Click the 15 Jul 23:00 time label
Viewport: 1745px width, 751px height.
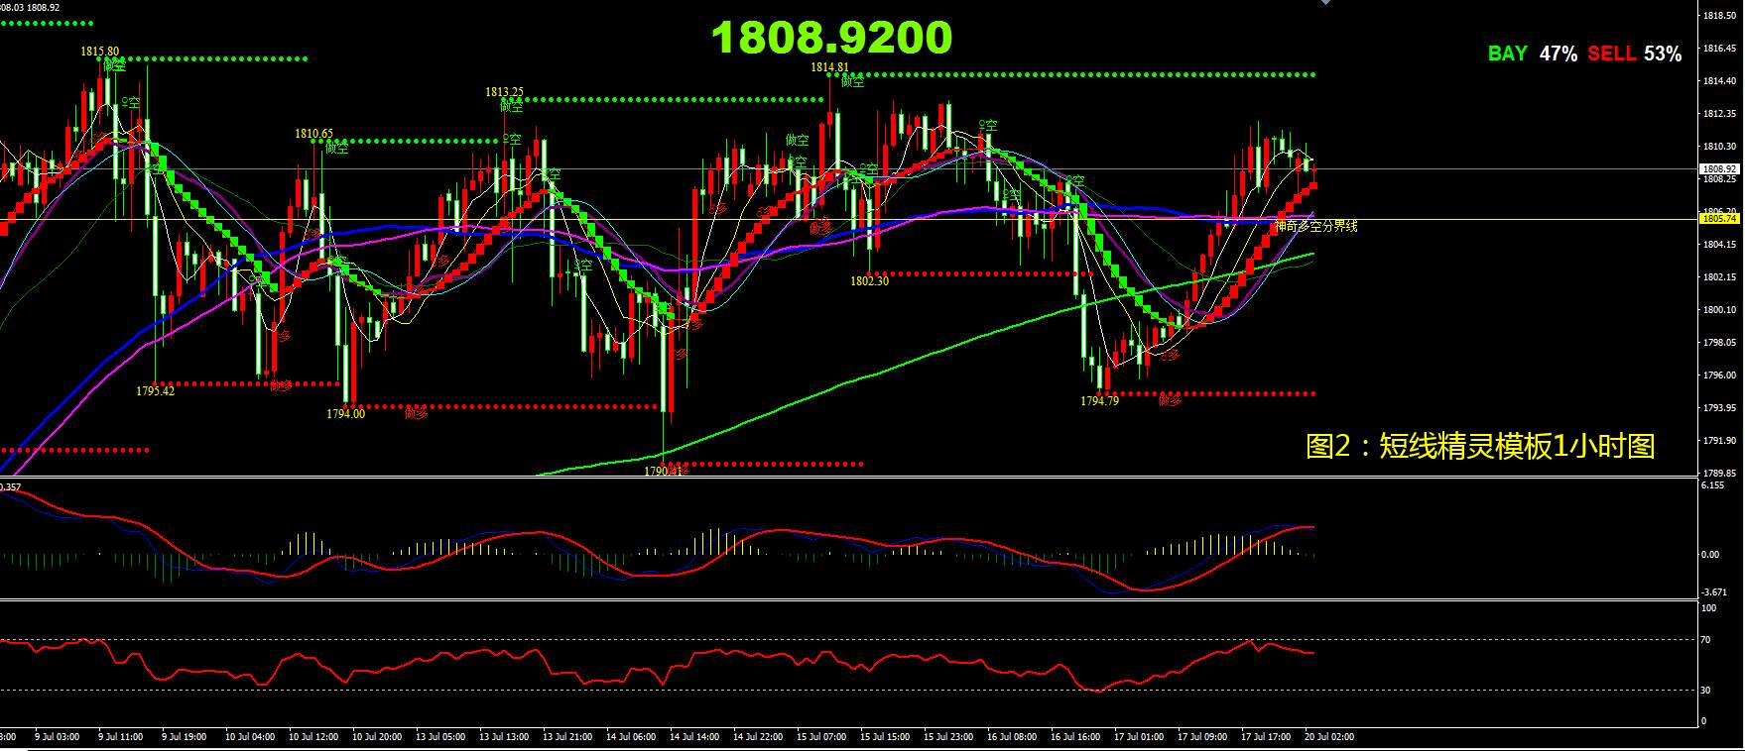(x=948, y=737)
